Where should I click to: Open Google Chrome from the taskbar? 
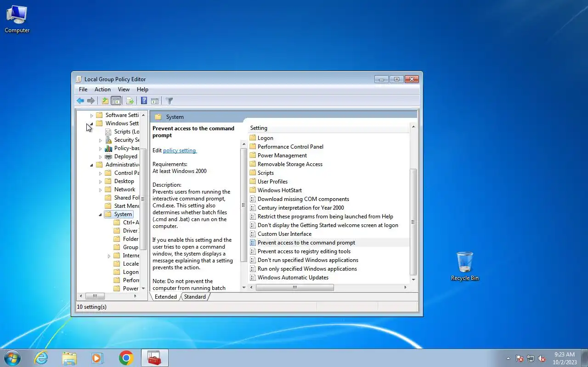click(x=126, y=358)
